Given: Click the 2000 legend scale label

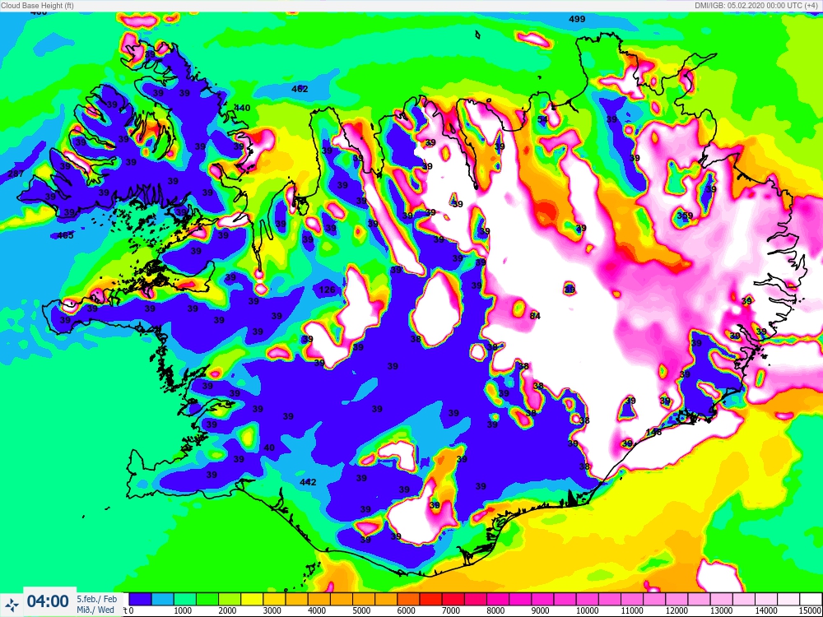Looking at the screenshot, I should coord(226,610).
